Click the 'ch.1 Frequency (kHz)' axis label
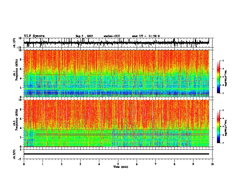This screenshot has height=184, width=239. point(16,70)
